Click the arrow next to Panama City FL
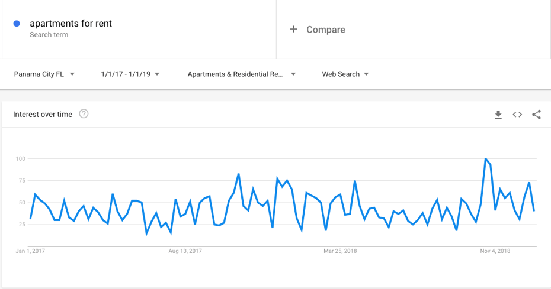Screen dimensions: 551x289 (72, 74)
